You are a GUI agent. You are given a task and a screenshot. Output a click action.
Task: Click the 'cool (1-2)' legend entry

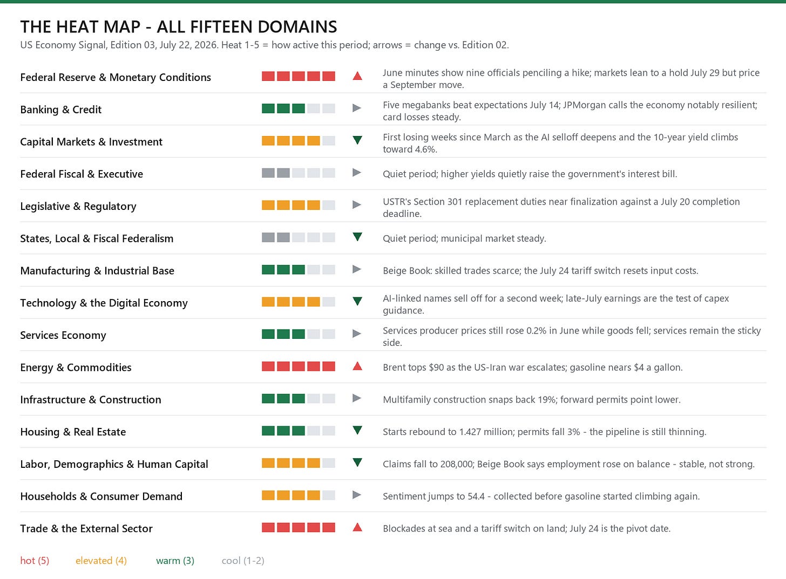tap(243, 561)
